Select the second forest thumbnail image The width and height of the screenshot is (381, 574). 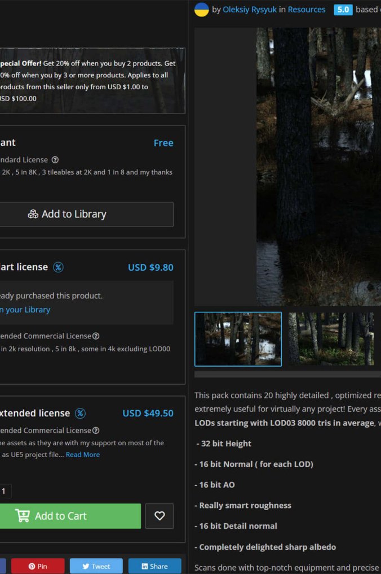pos(331,339)
